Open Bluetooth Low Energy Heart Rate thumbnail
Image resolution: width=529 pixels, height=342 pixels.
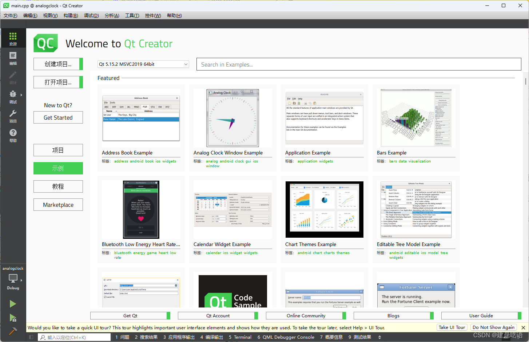pos(141,210)
